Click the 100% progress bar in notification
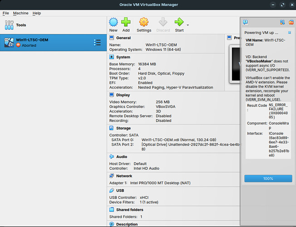The image size is (296, 227). 268,178
